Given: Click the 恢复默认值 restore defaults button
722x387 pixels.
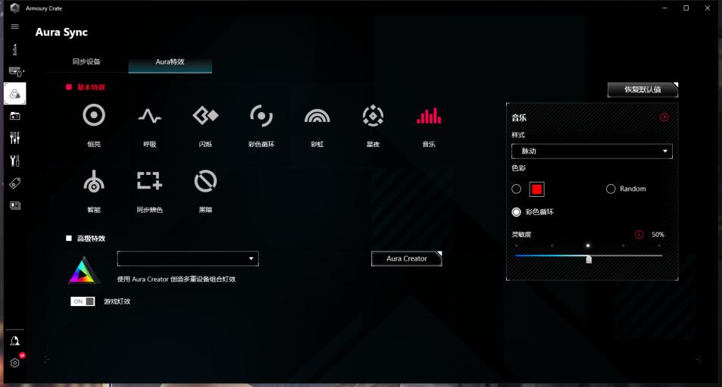Looking at the screenshot, I should (x=642, y=89).
